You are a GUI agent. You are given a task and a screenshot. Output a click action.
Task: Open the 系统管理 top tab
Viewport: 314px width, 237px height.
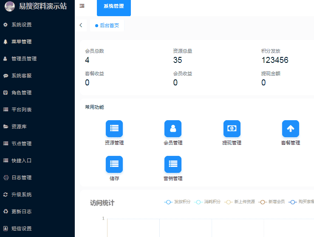coord(114,8)
